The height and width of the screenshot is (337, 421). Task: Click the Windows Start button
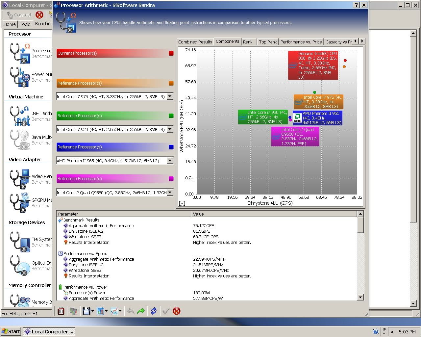11,331
